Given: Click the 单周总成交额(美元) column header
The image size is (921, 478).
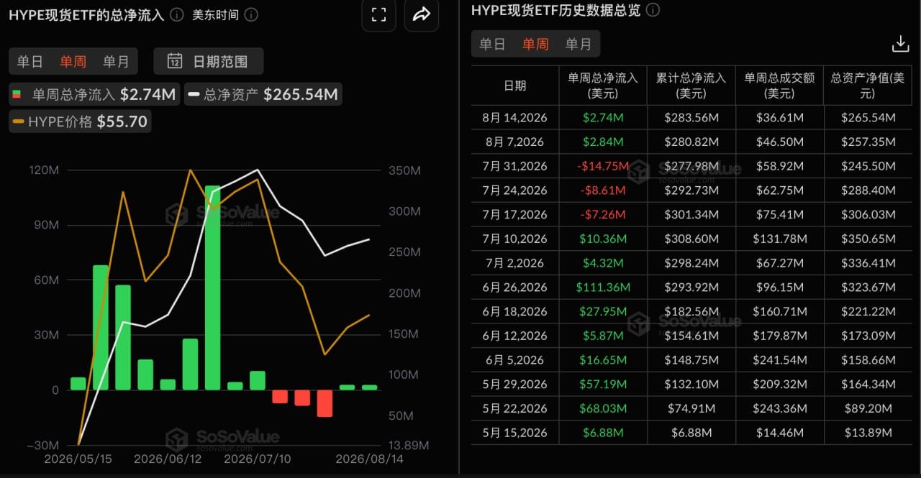Looking at the screenshot, I should click(x=779, y=86).
